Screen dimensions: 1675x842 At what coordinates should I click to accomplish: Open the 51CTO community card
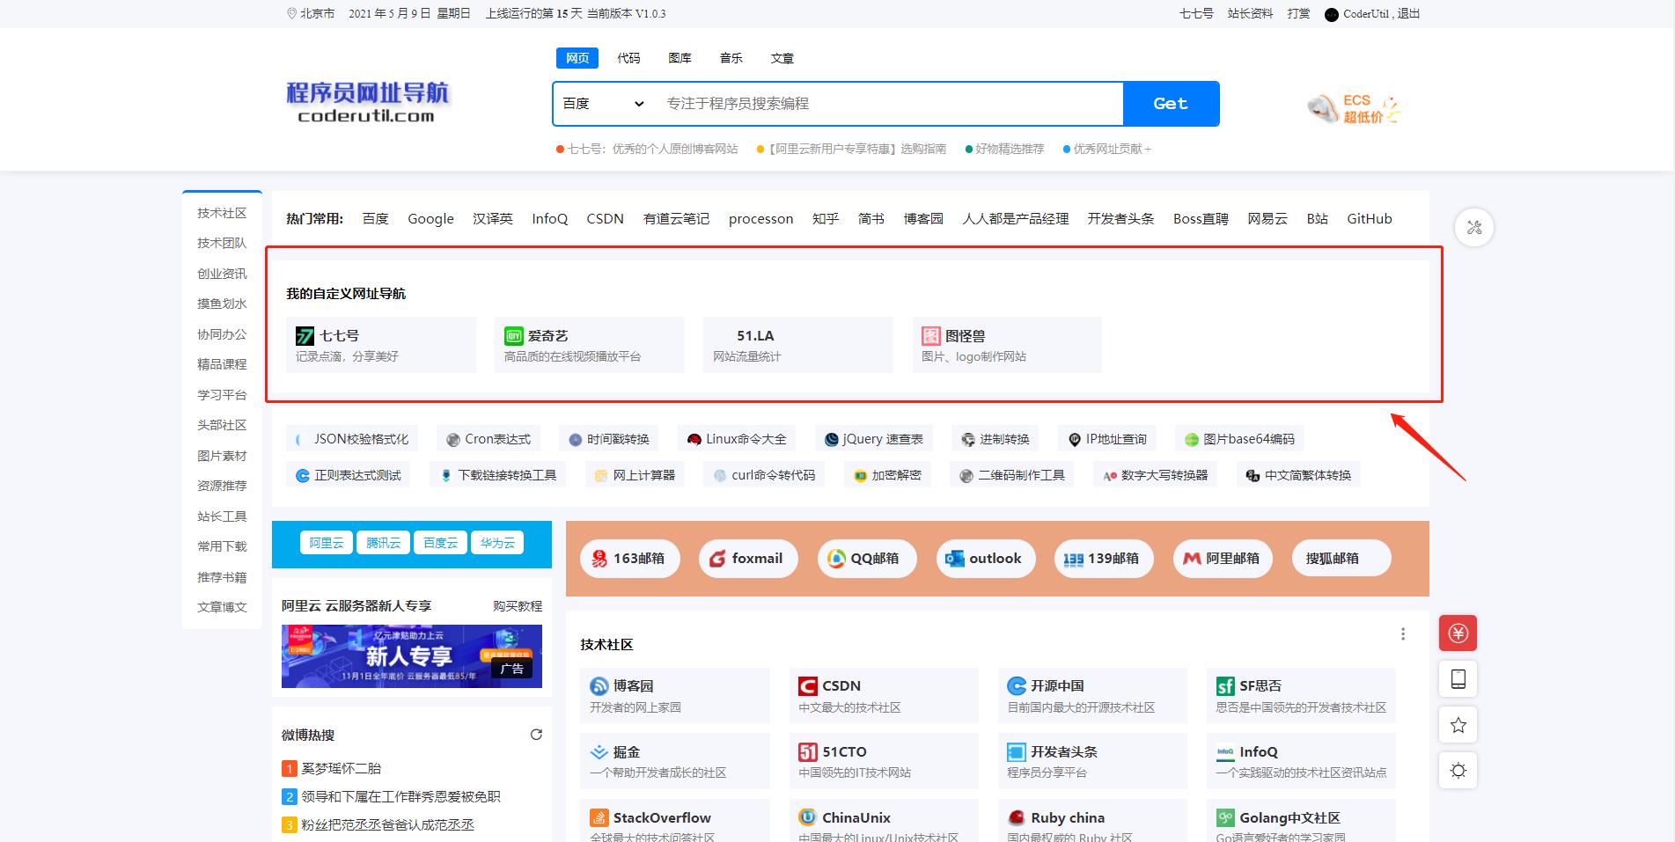coord(884,762)
